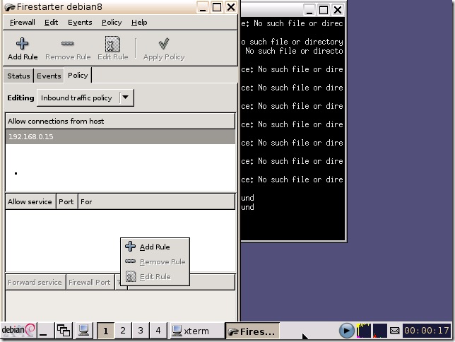Click the taskbar terminal launcher icon
The width and height of the screenshot is (455, 342).
[83, 331]
